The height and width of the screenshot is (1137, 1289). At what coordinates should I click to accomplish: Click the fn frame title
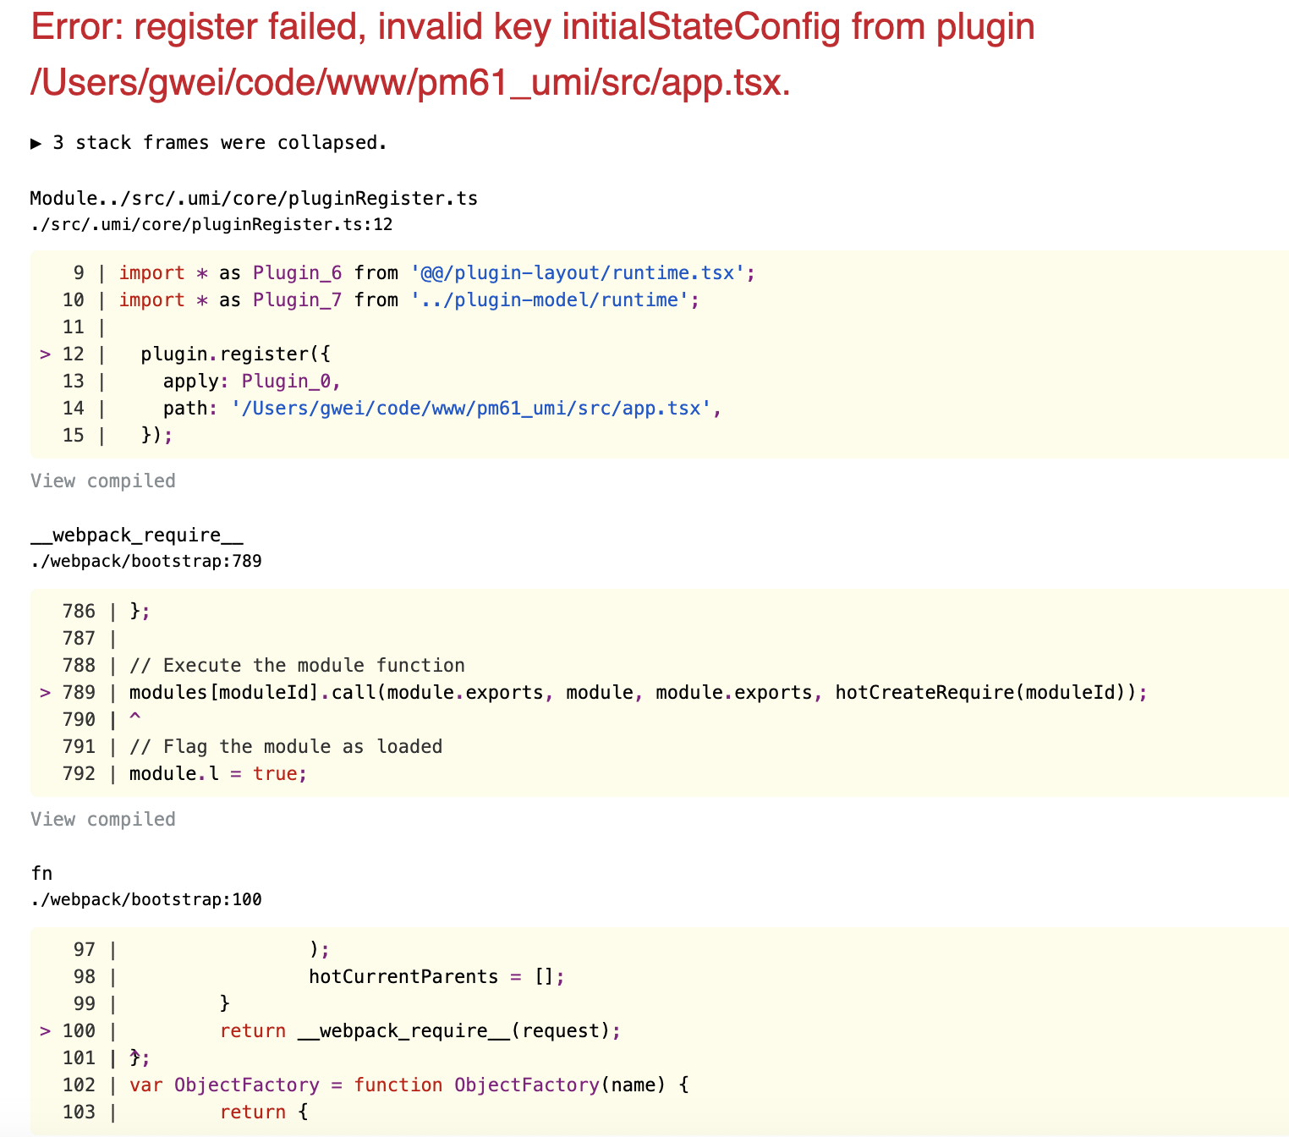(41, 872)
